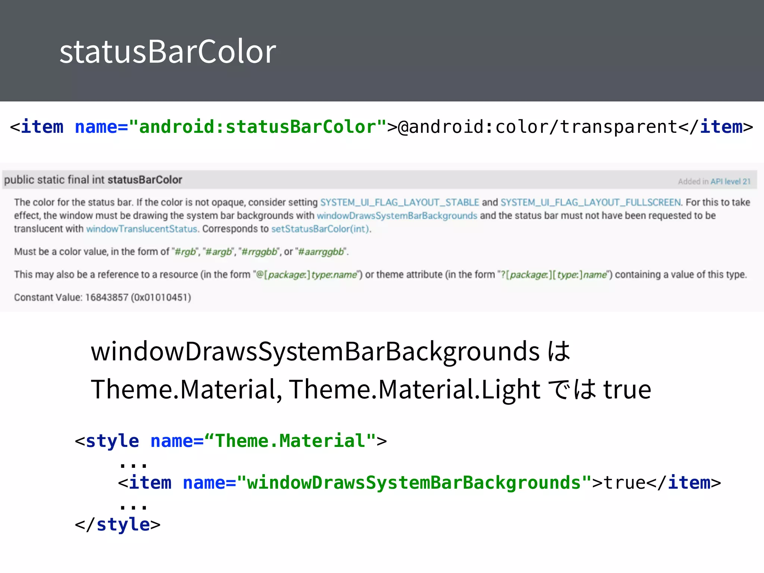Screen dimensions: 764x573
Task: Click the closing </style> tag
Action: tap(118, 525)
